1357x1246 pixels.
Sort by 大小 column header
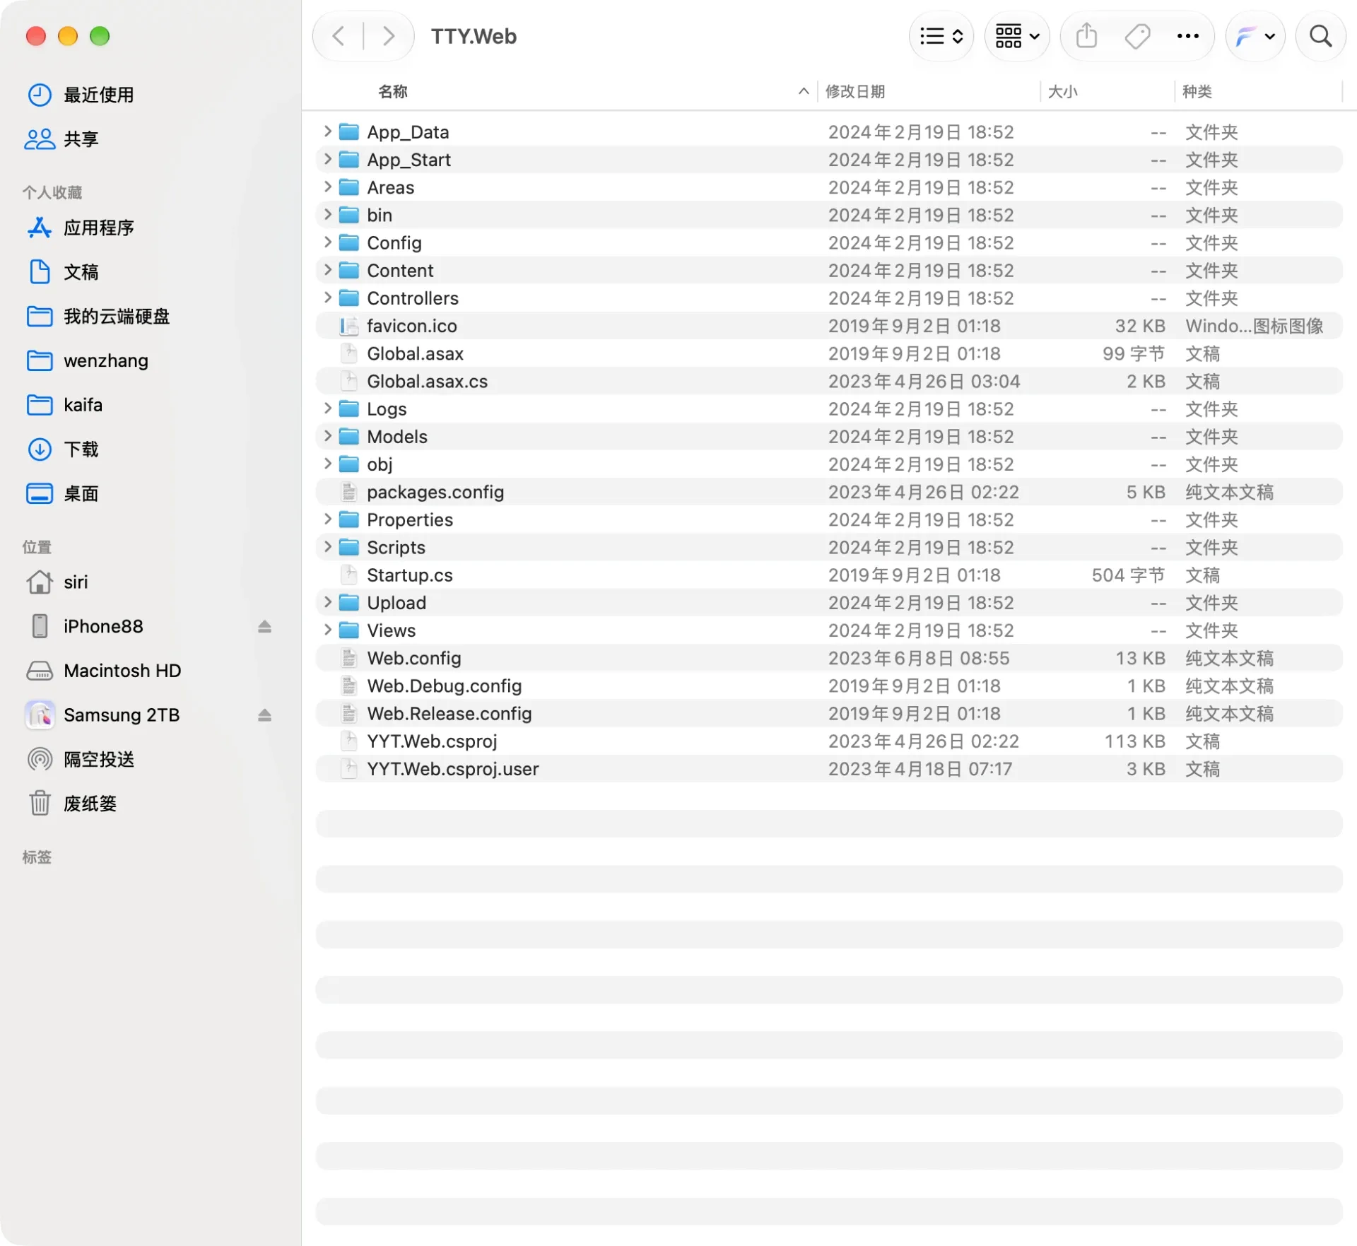(x=1062, y=91)
